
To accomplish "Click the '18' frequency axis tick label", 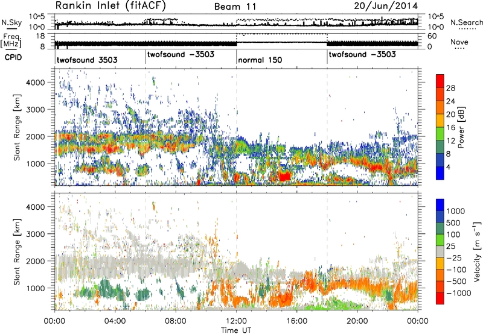I will pos(40,36).
